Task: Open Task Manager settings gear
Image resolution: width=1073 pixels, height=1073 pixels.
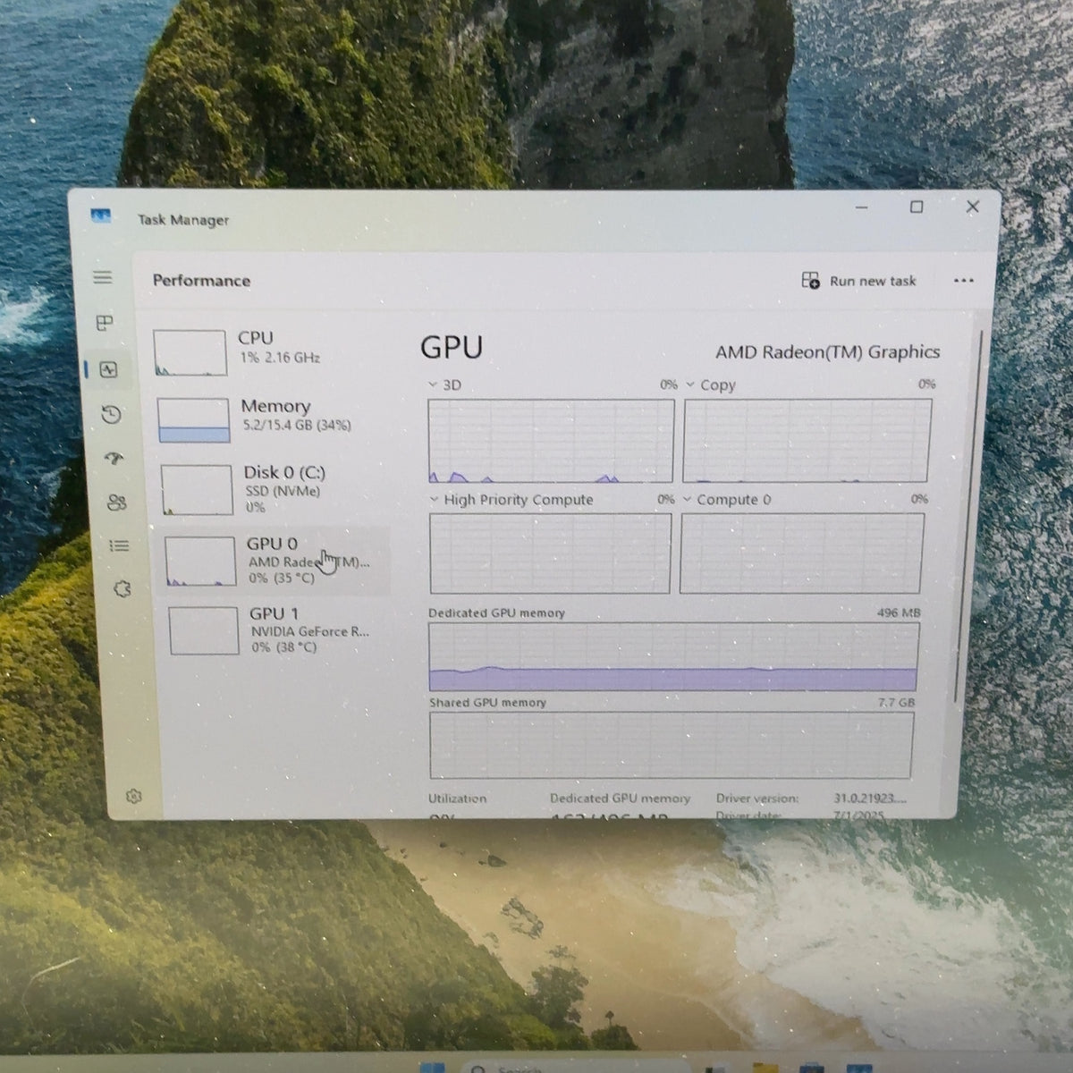Action: click(134, 796)
